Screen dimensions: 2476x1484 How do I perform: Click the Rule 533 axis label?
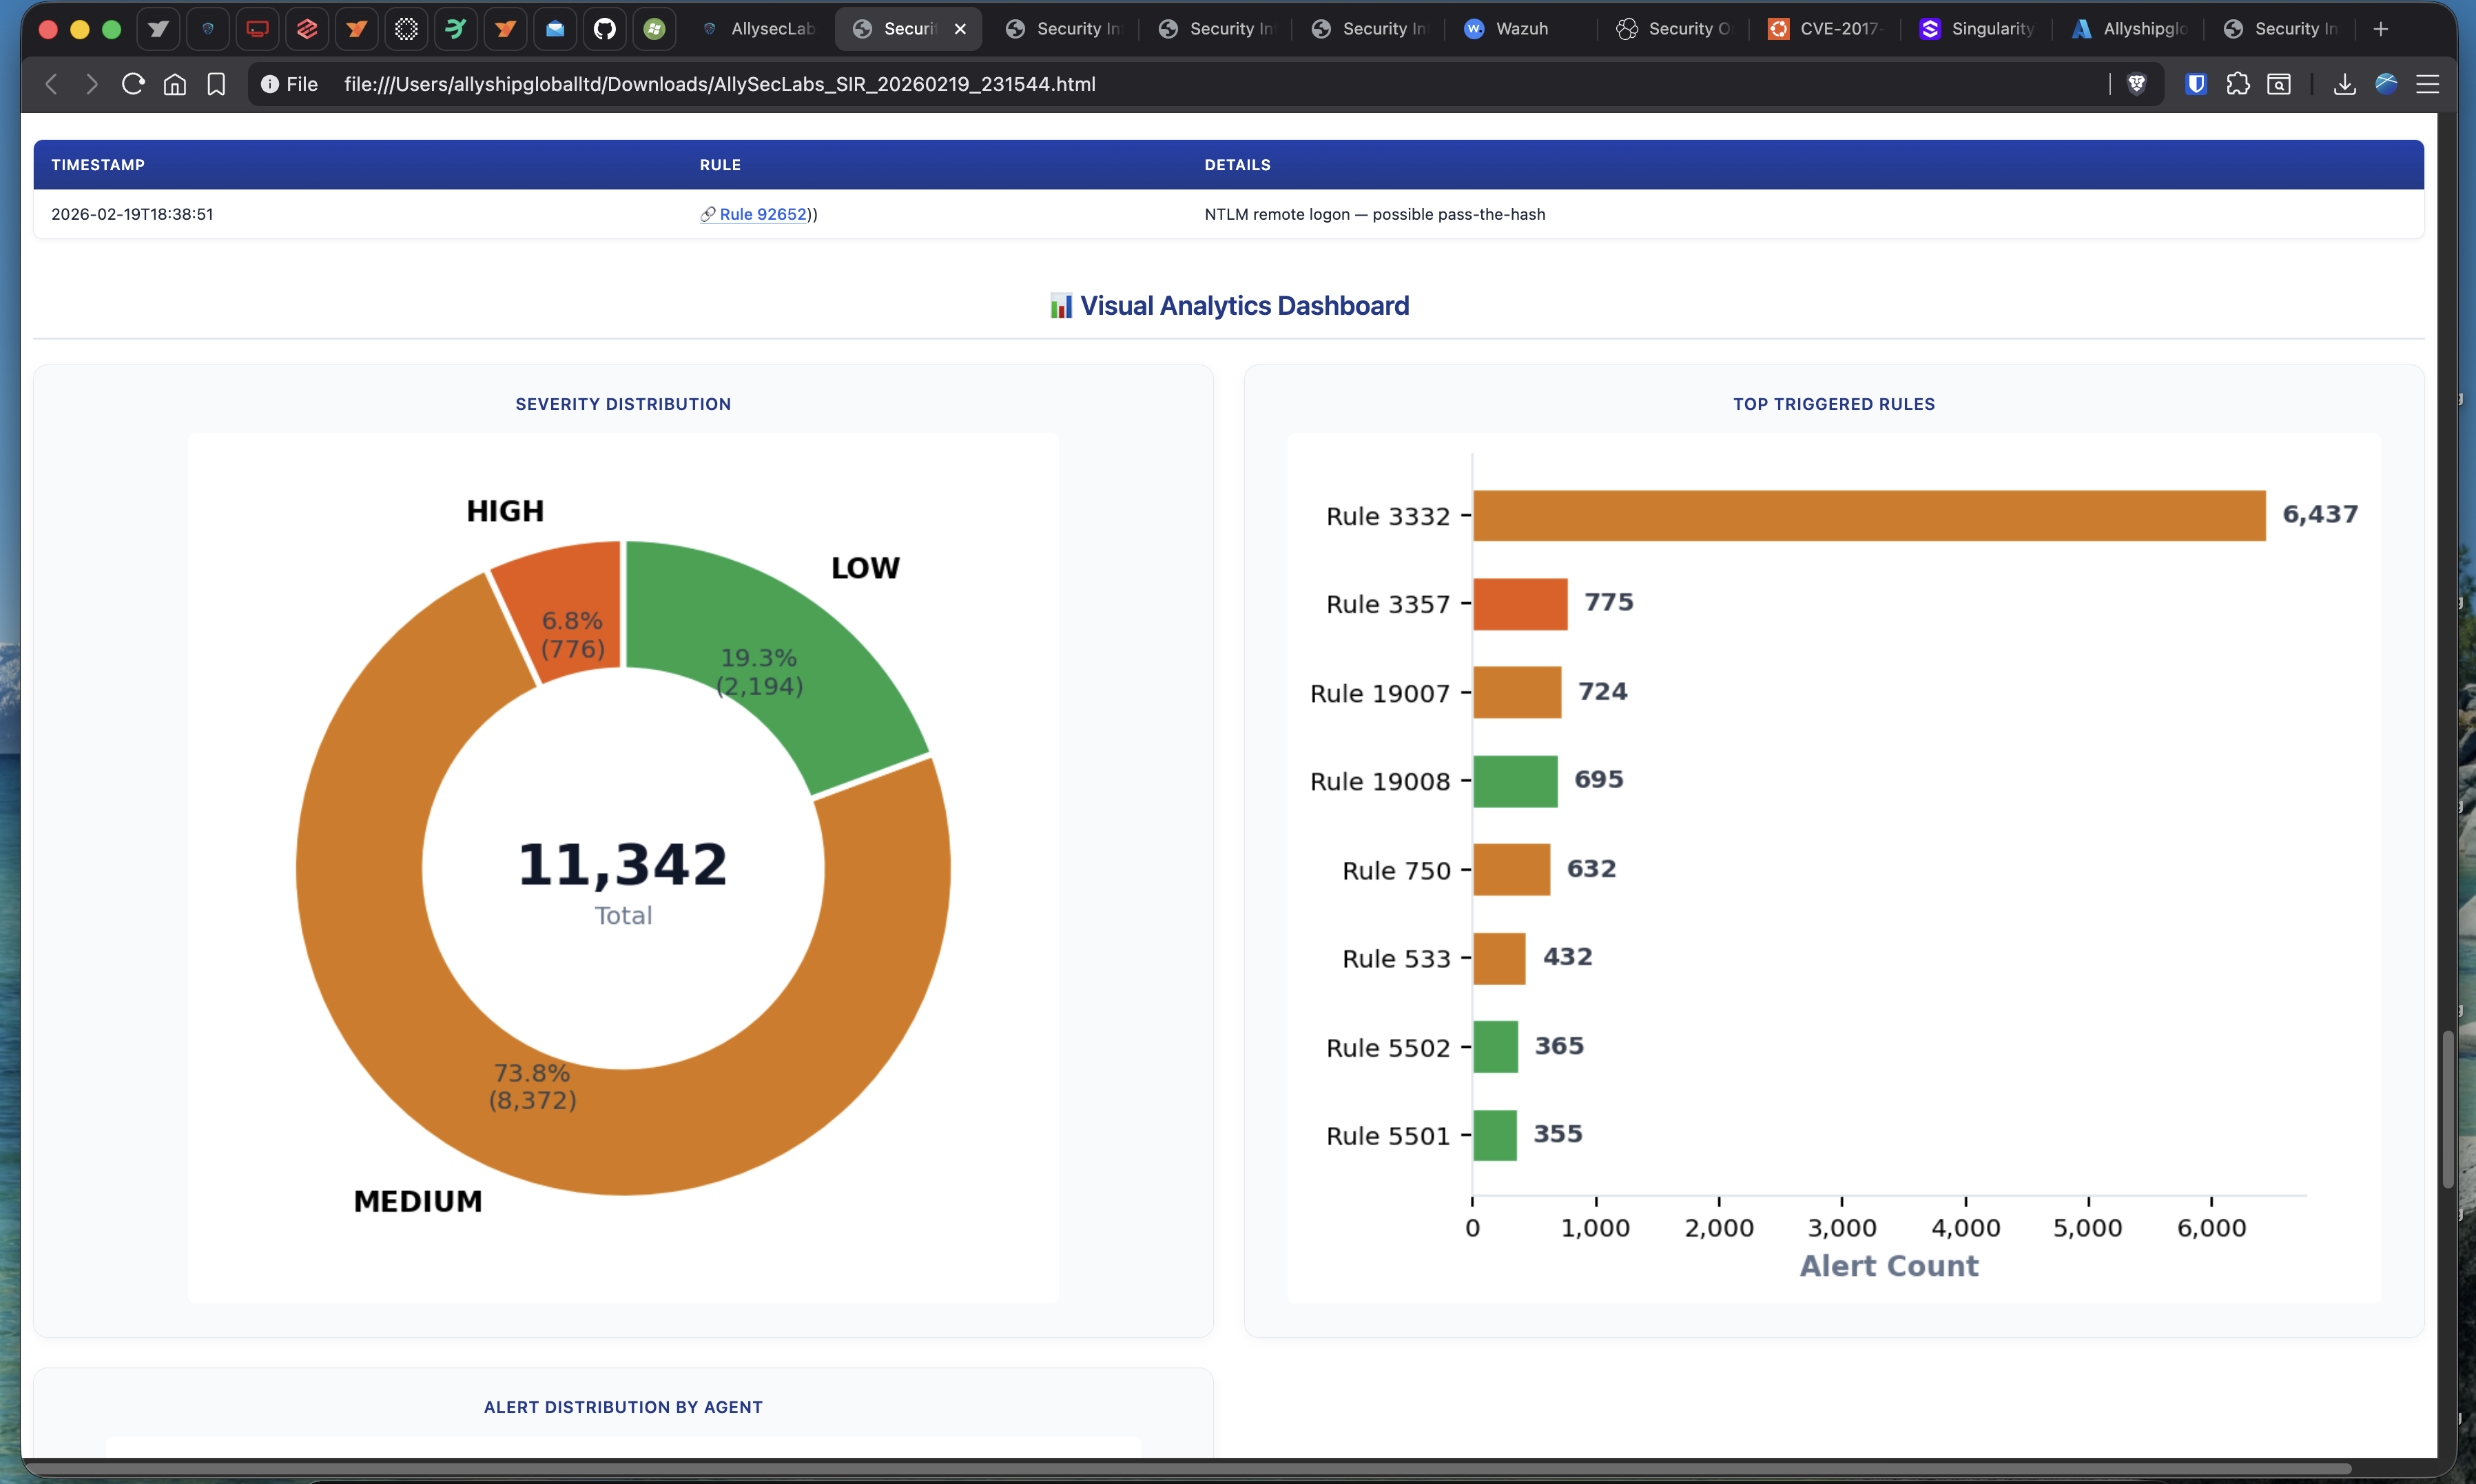[x=1396, y=958]
